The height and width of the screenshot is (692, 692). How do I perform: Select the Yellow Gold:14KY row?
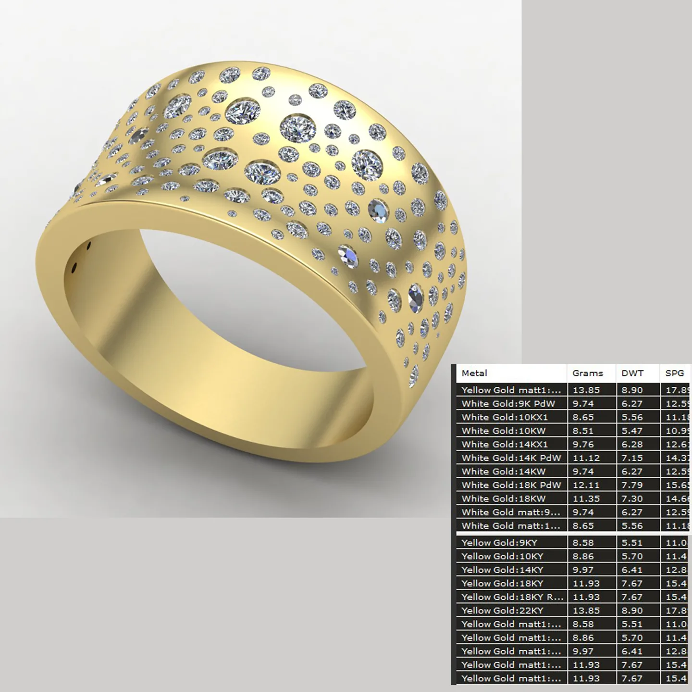point(574,569)
